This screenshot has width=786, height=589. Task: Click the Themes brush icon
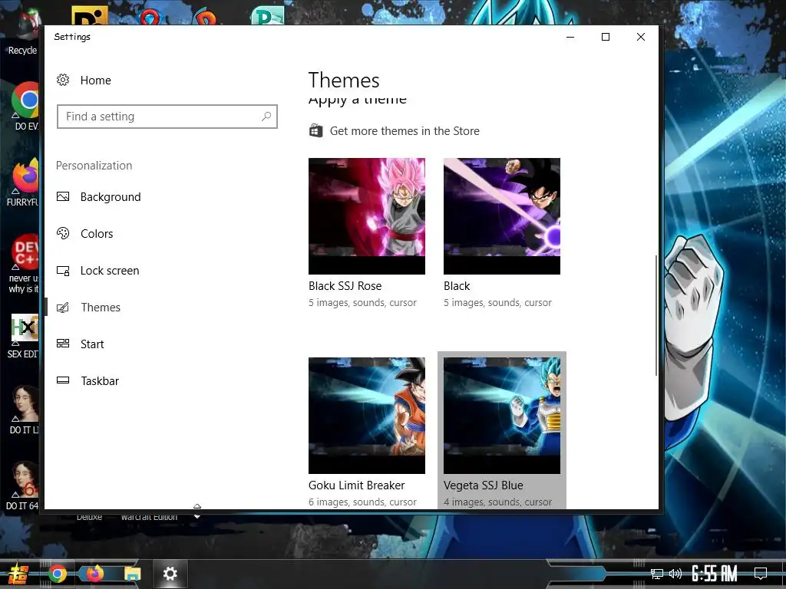[x=63, y=307]
